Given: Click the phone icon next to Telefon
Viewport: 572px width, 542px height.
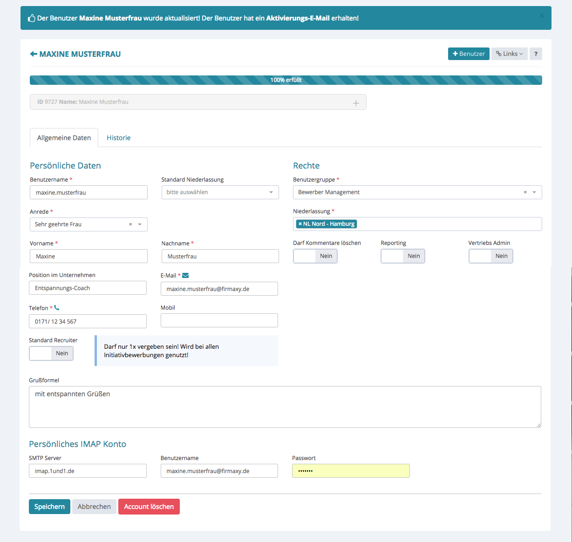Looking at the screenshot, I should pos(57,308).
